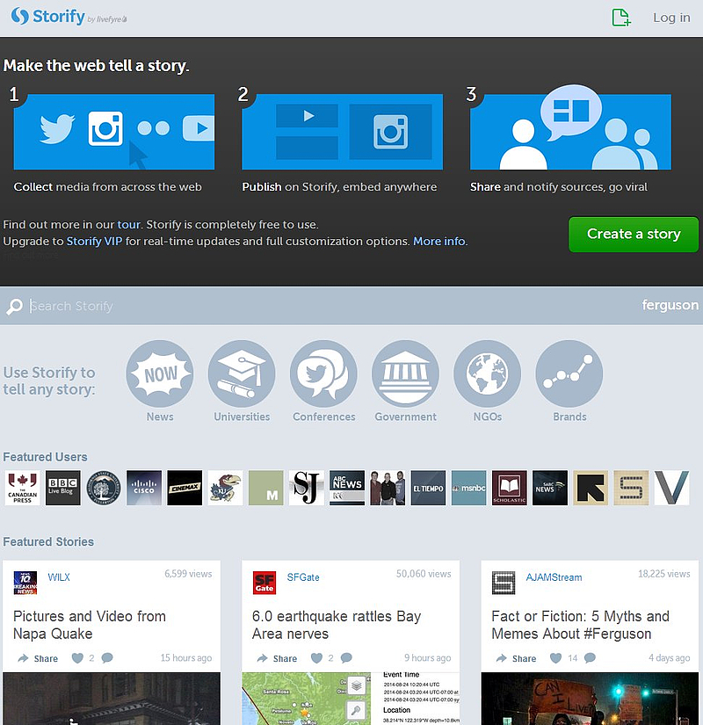
Task: Open the Storify VIP link
Action: click(95, 241)
